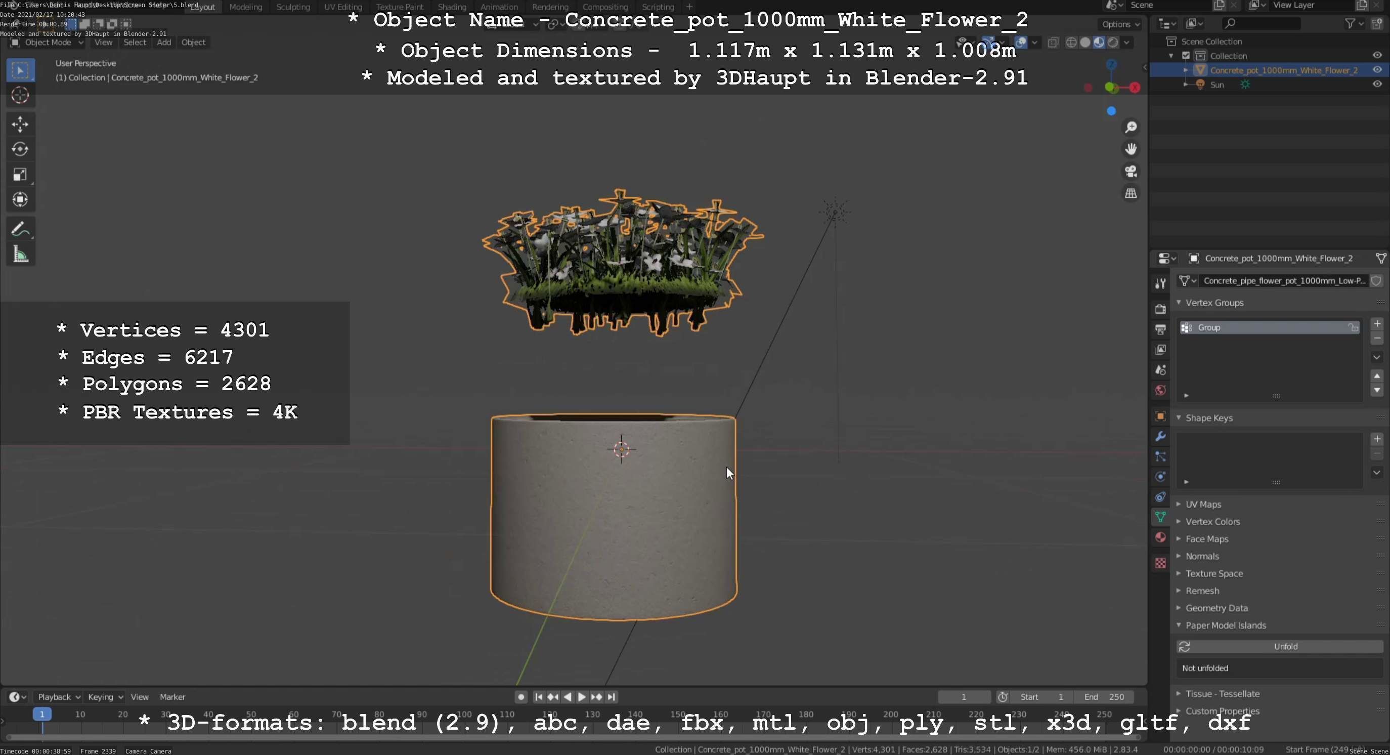The height and width of the screenshot is (755, 1390).
Task: Hide Concrete_pot_1000mm_White_Flower_2 via its eye icon
Action: tap(1377, 70)
